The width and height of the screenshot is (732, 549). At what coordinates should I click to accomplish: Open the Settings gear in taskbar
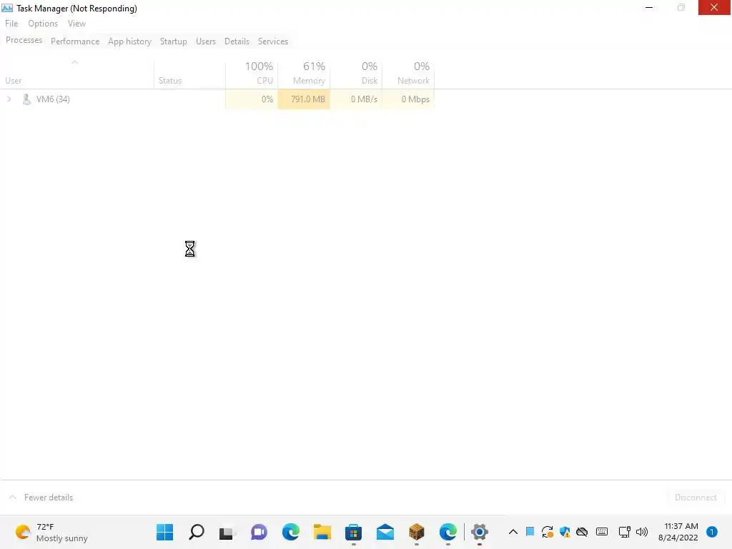click(x=480, y=532)
